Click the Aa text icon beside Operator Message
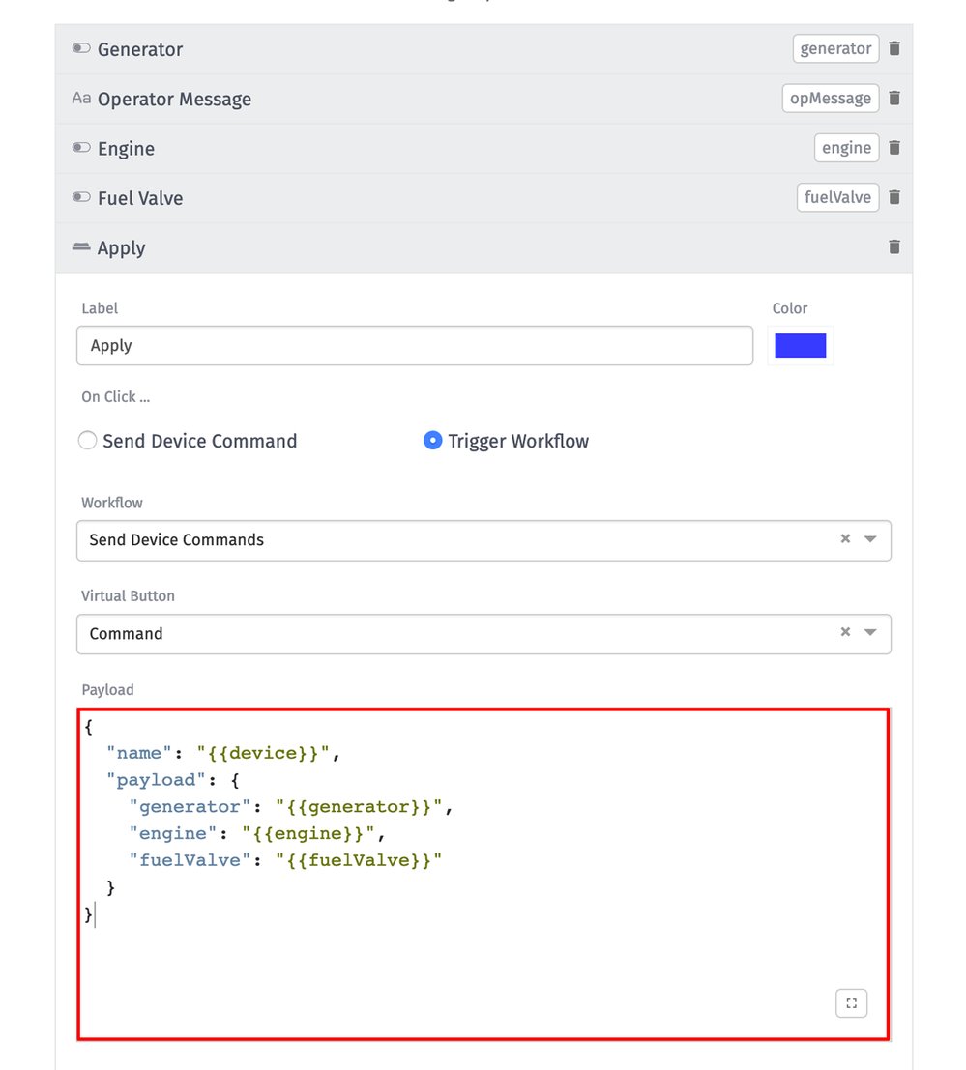 pyautogui.click(x=80, y=98)
